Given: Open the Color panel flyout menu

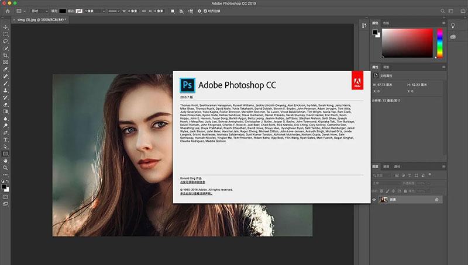Looking at the screenshot, I should [443, 23].
